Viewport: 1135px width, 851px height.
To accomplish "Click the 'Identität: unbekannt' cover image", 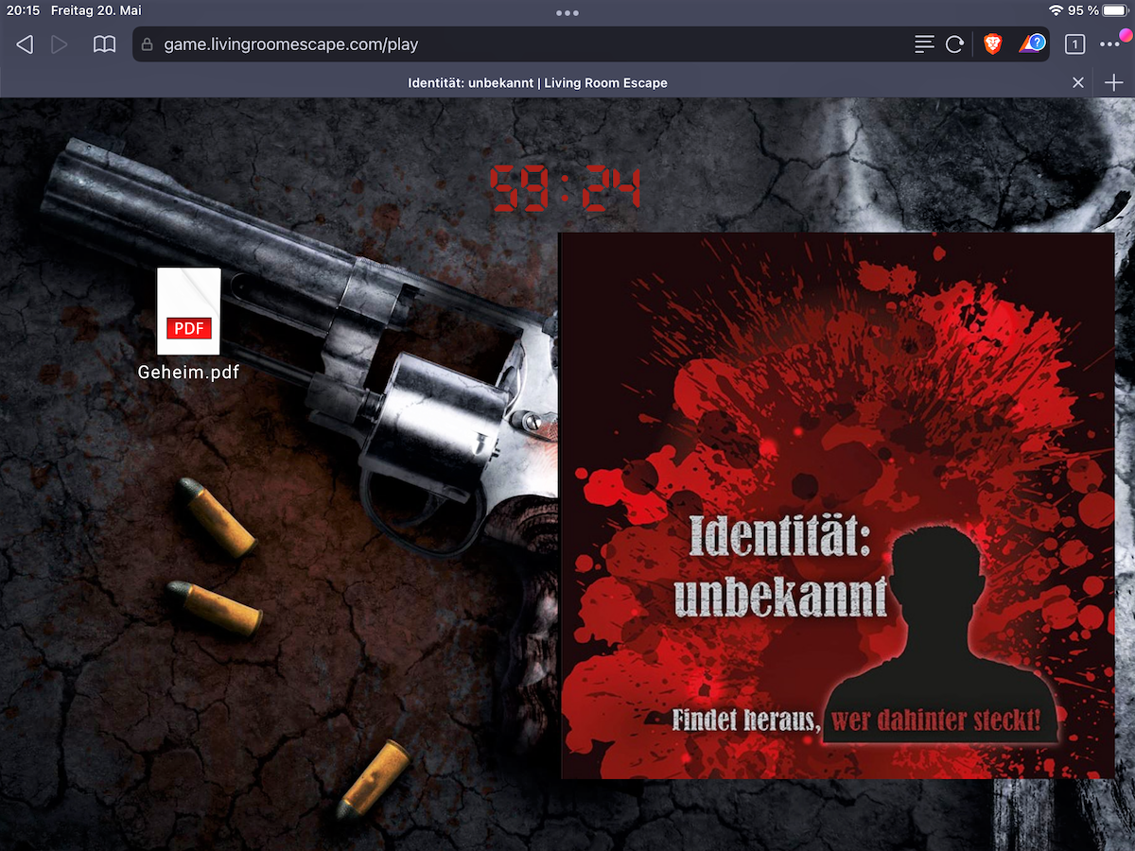I will tap(836, 506).
